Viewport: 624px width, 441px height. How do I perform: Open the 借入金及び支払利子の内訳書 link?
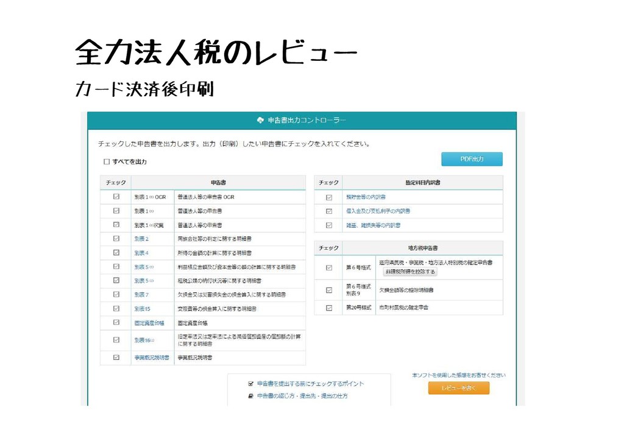(378, 211)
